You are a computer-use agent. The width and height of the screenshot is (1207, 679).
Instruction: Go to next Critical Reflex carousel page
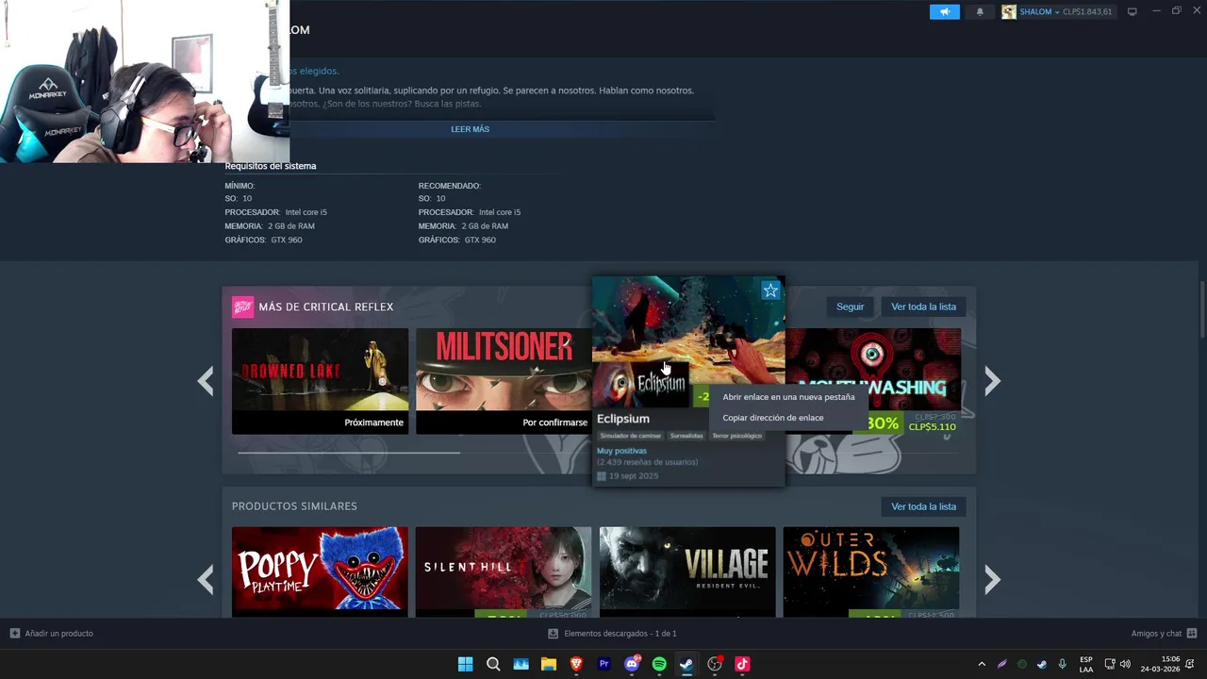coord(992,381)
